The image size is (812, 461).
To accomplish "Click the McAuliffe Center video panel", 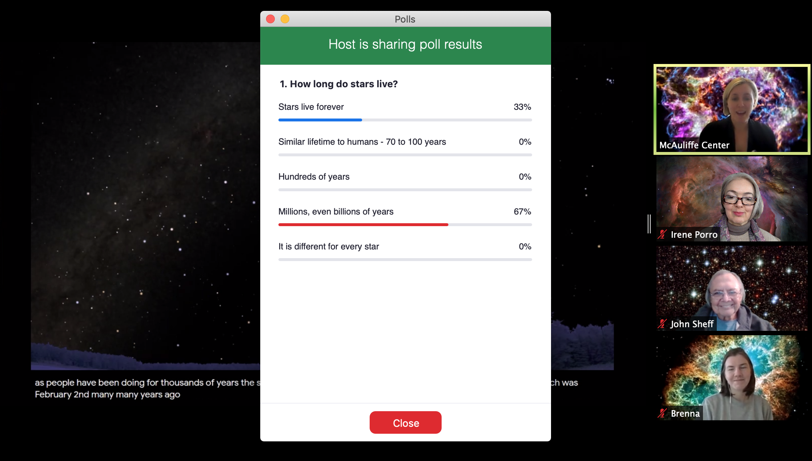I will coord(732,109).
